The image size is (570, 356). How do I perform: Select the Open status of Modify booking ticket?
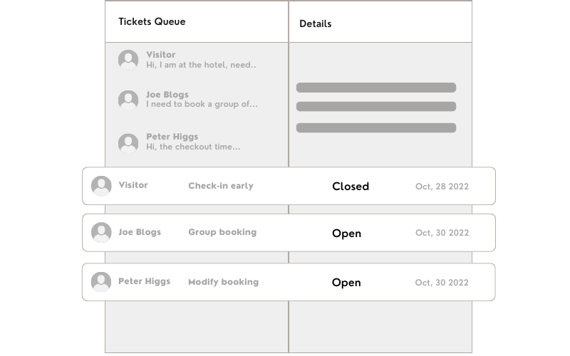tap(346, 283)
